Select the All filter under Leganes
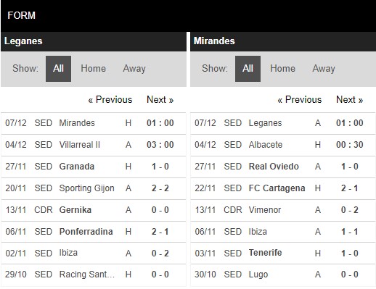 coord(58,69)
